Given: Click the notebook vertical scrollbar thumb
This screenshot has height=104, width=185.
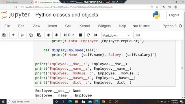Looking at the screenshot, I should 182,68.
